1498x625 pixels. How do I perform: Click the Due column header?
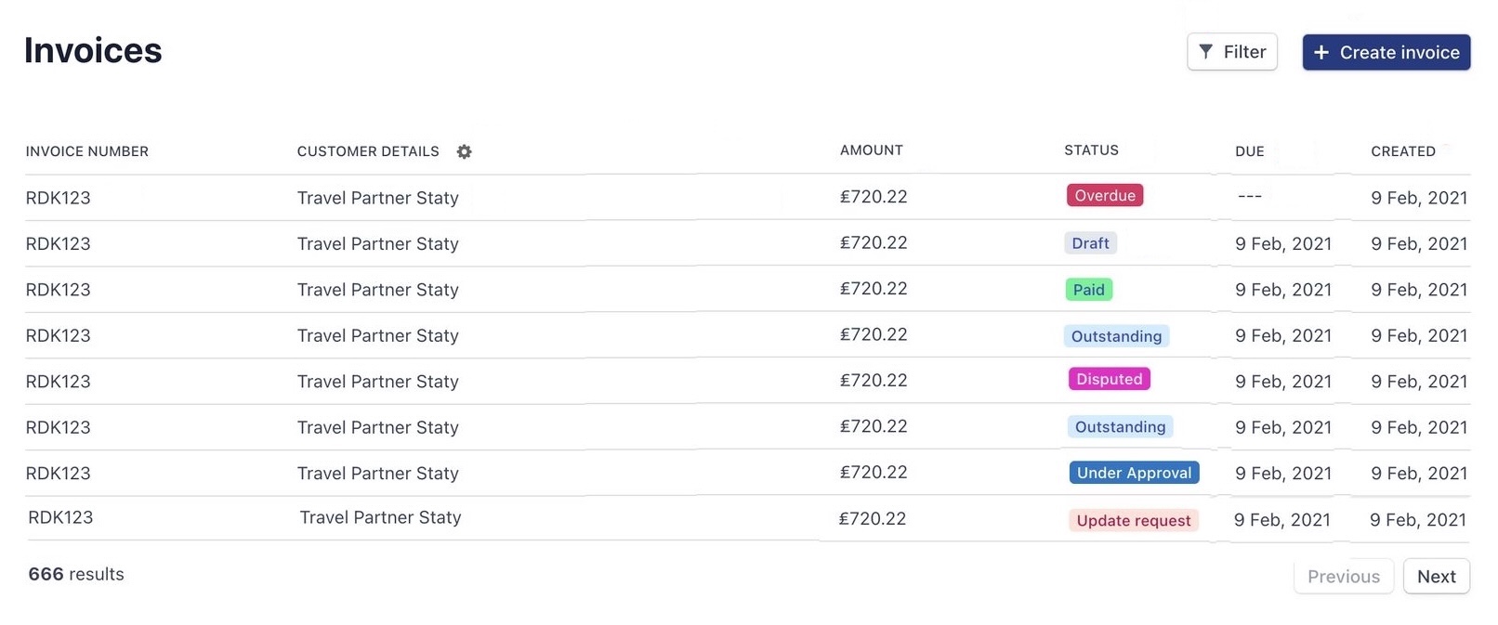1249,151
